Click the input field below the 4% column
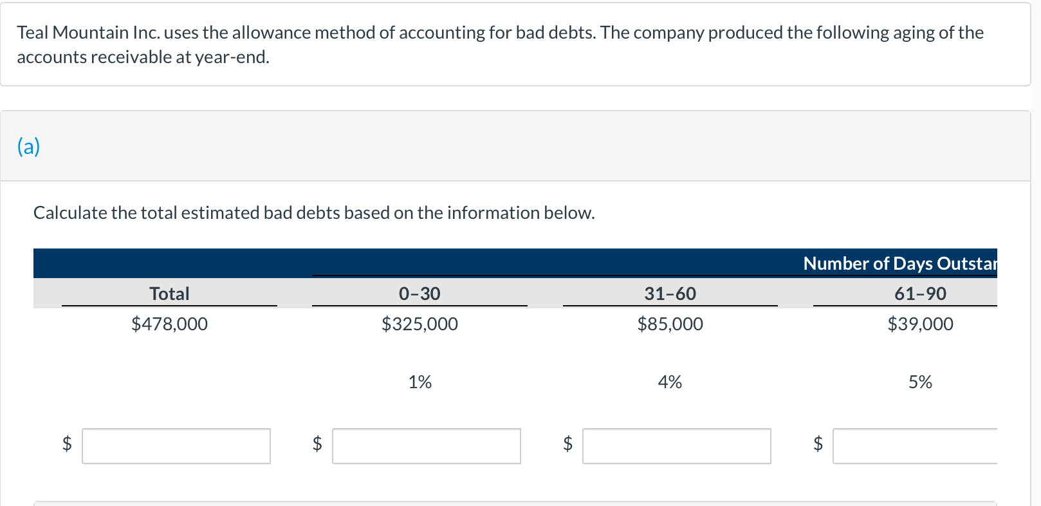This screenshot has height=506, width=1041. (x=676, y=445)
